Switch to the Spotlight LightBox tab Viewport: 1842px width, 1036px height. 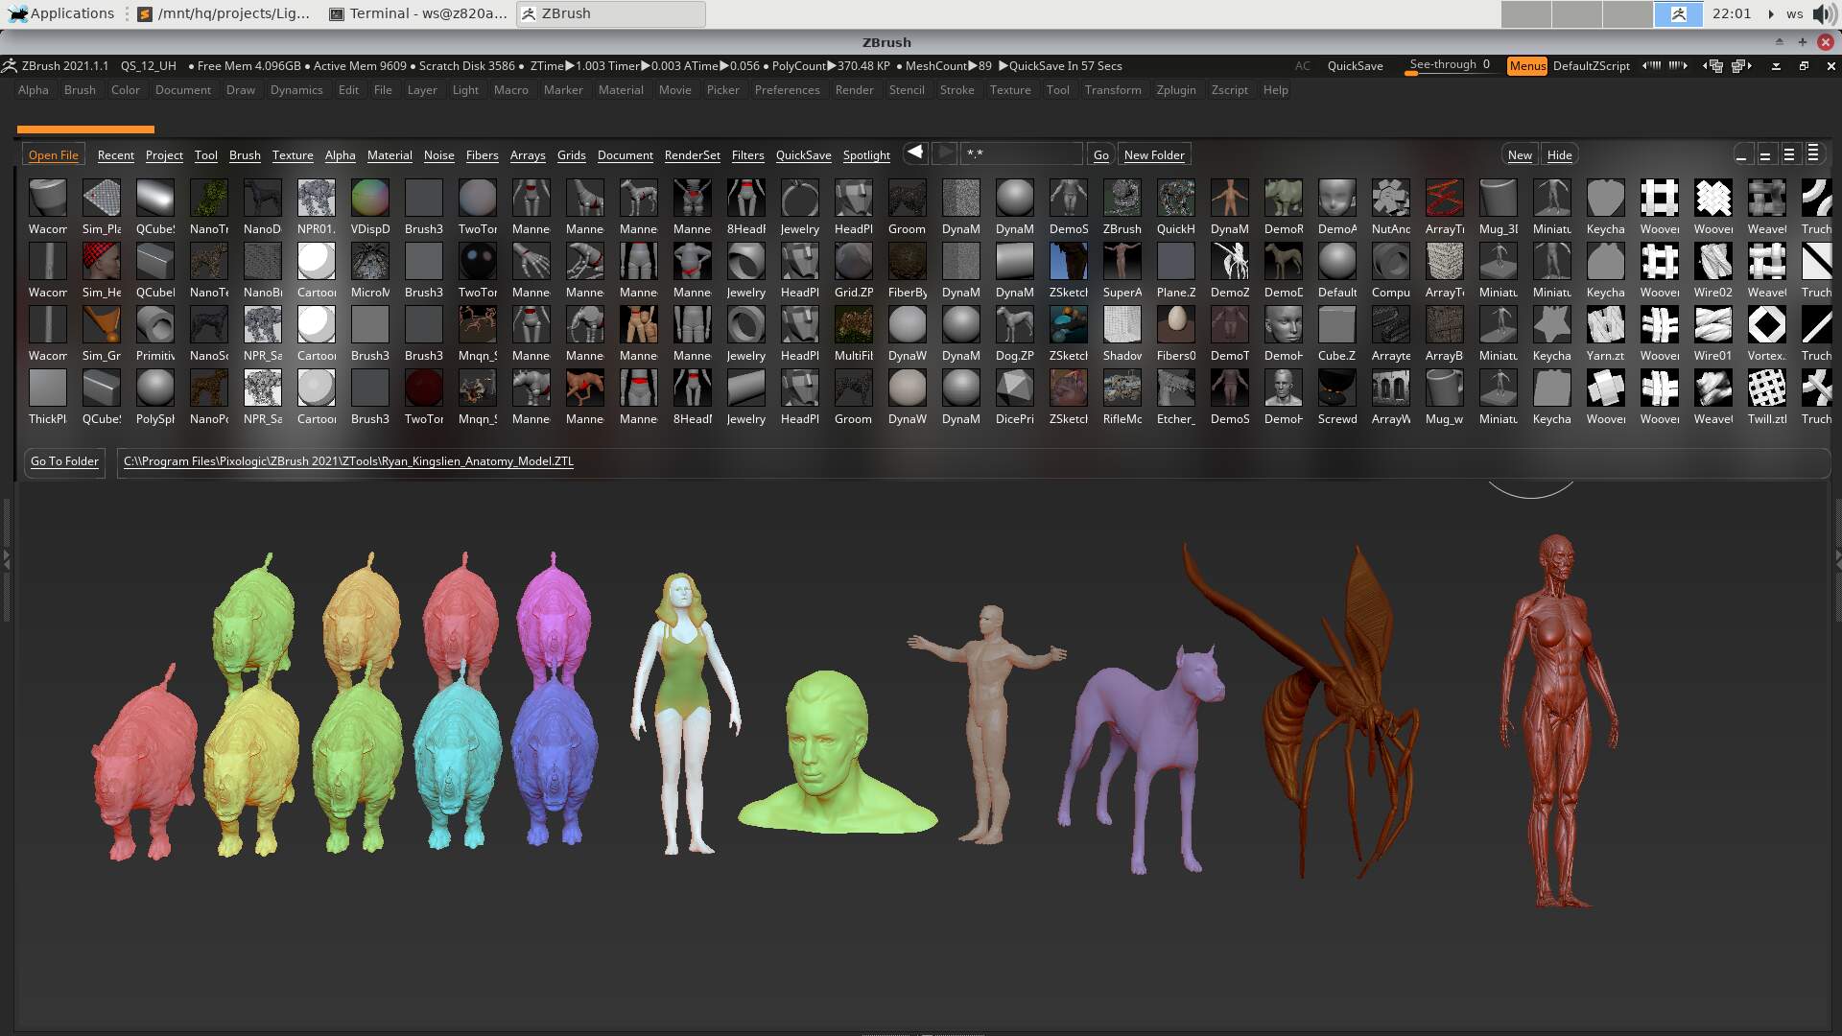point(866,154)
